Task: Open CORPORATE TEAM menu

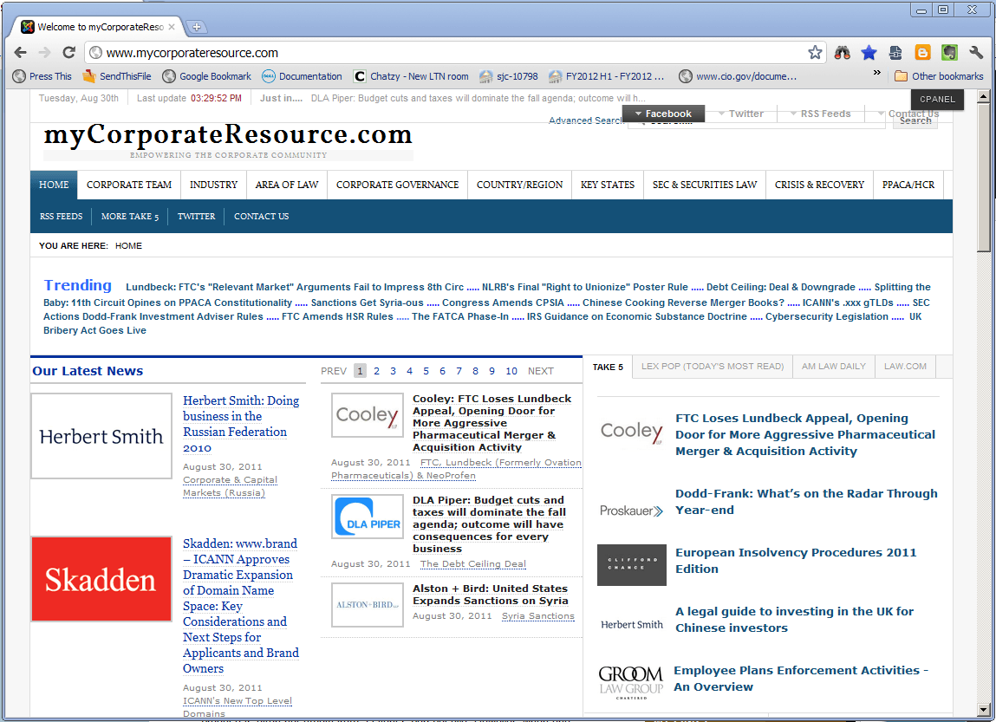Action: 129,185
